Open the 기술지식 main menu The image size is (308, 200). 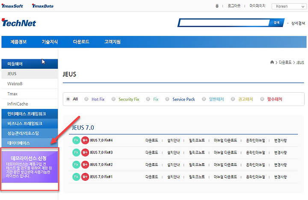pos(50,41)
